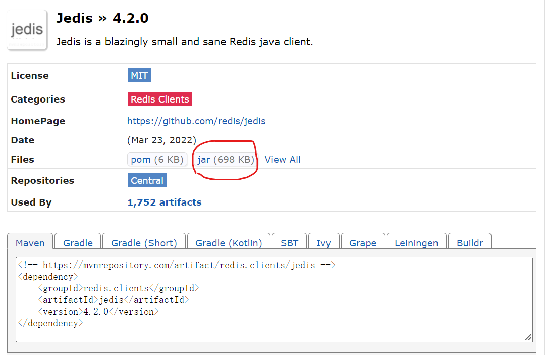Download the circled jar (698 KB) file
Image resolution: width=546 pixels, height=355 pixels.
[225, 159]
